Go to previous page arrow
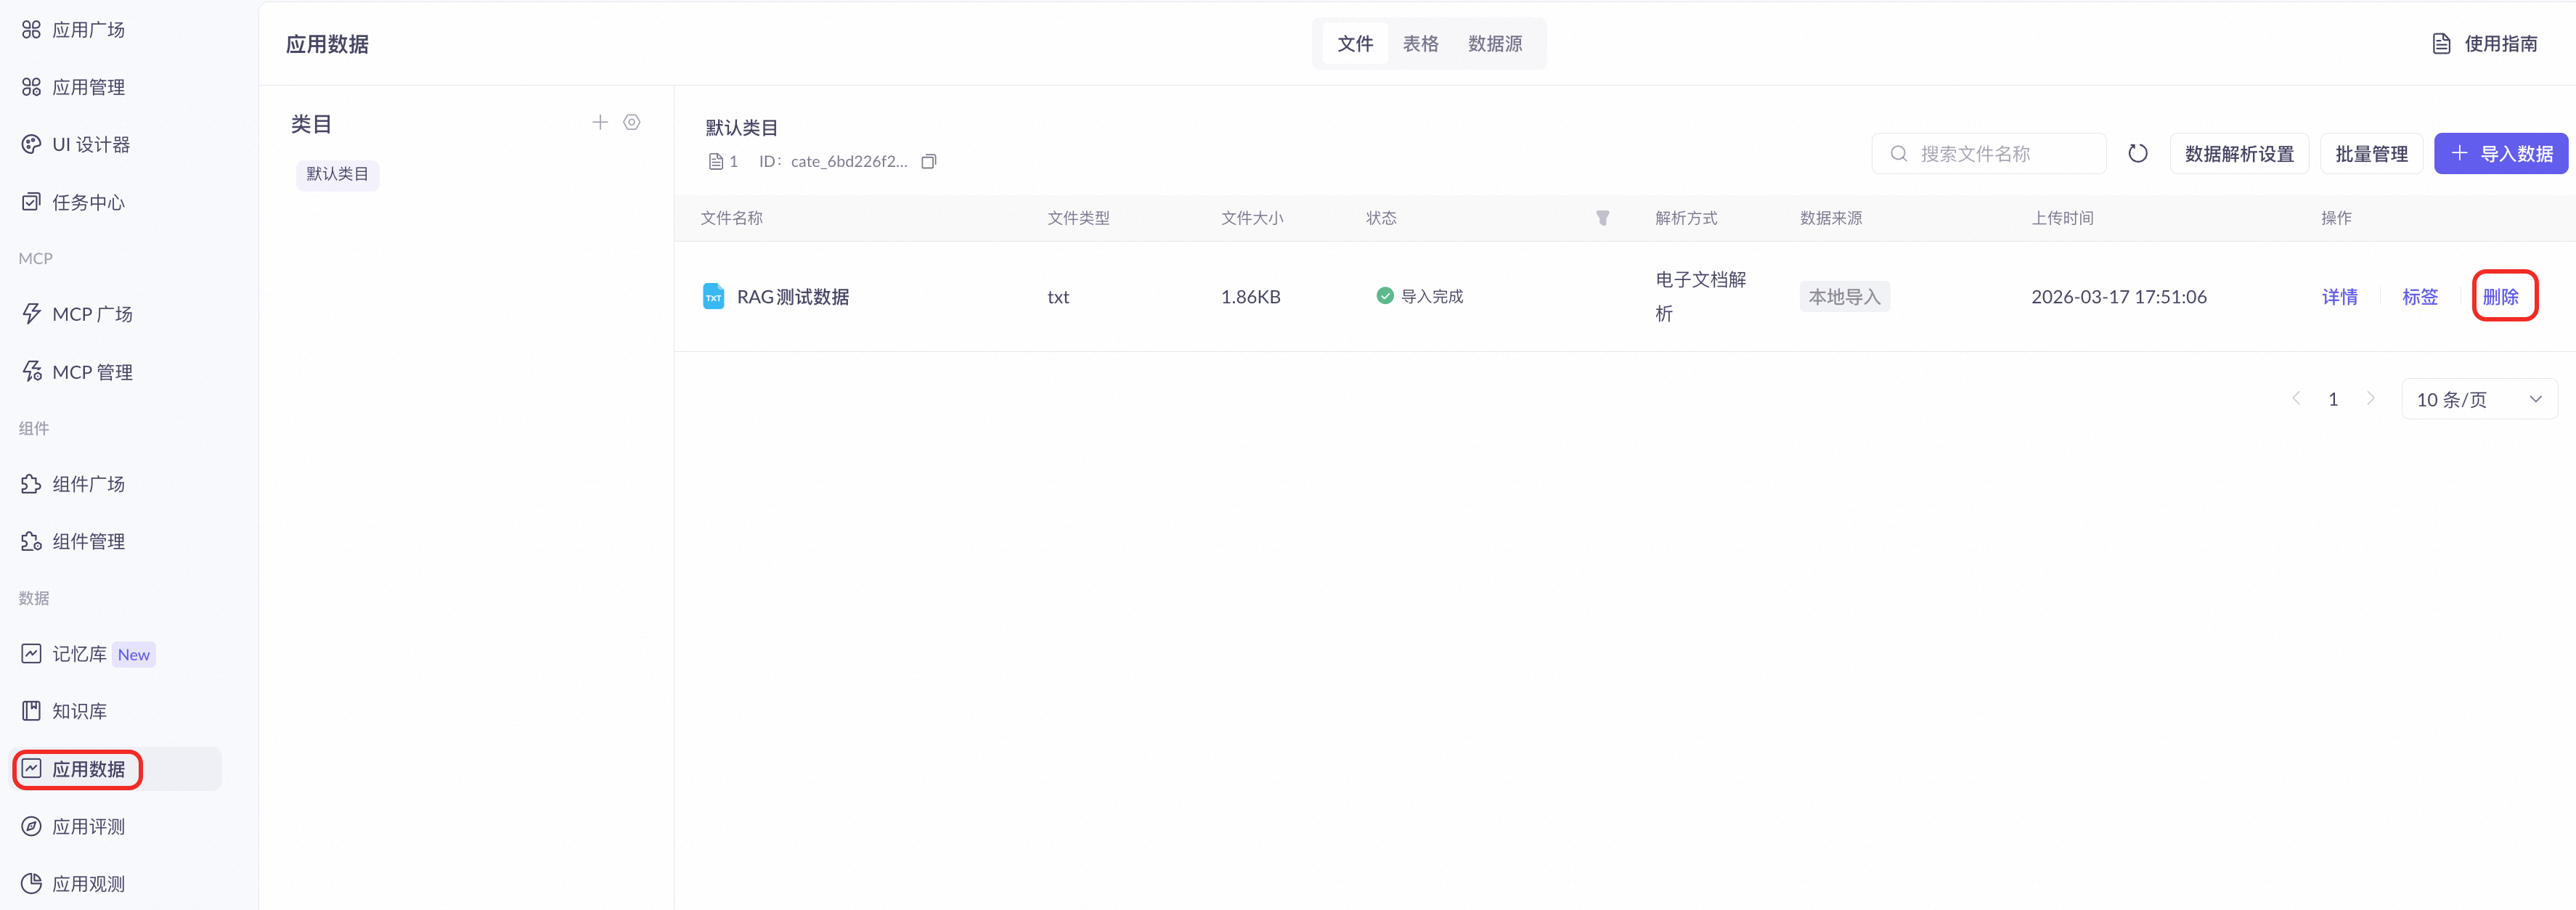The image size is (2576, 910). (x=2296, y=398)
